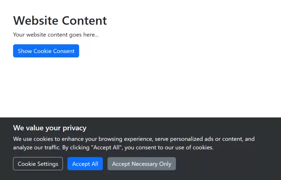Click the word "Content" in the page heading

[x=84, y=20]
